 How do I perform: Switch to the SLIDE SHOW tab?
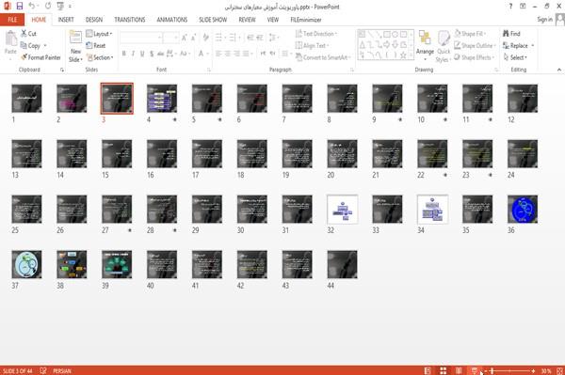click(x=213, y=20)
